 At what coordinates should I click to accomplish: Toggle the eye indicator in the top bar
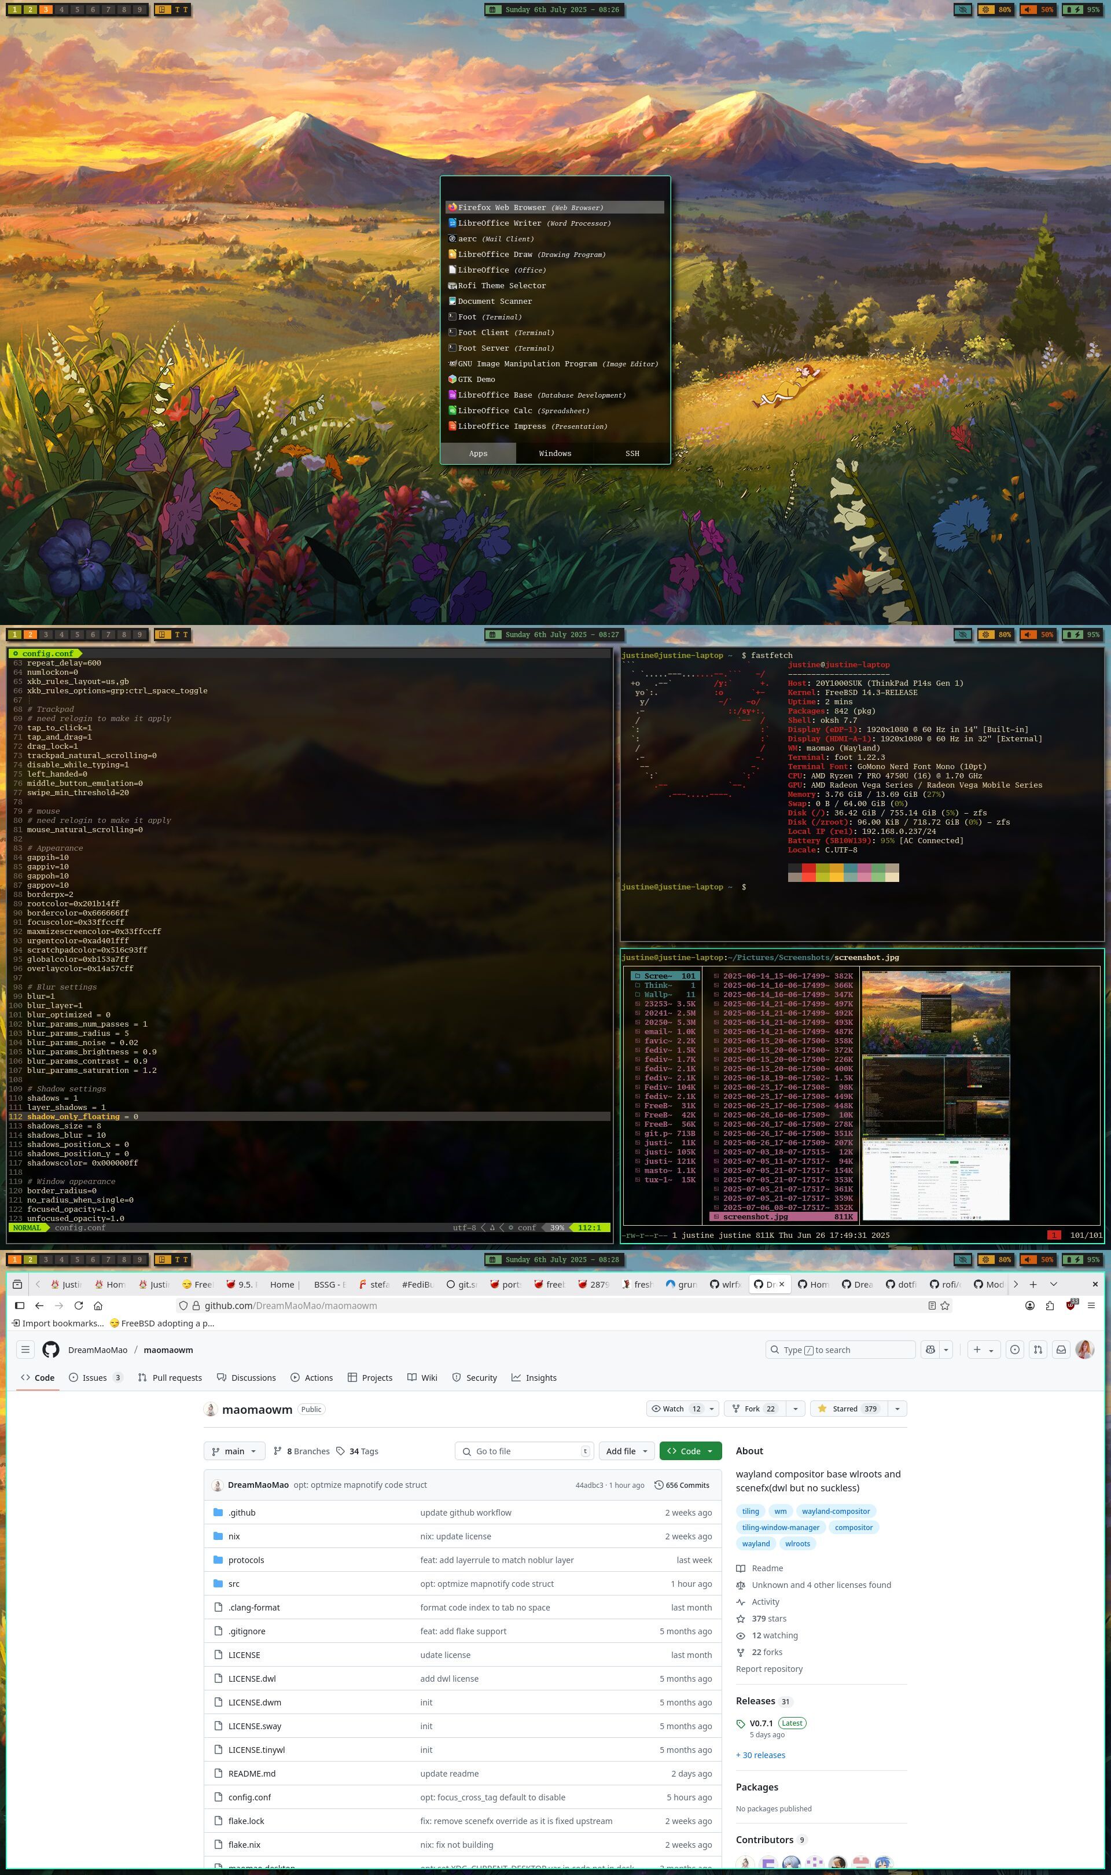coord(963,10)
